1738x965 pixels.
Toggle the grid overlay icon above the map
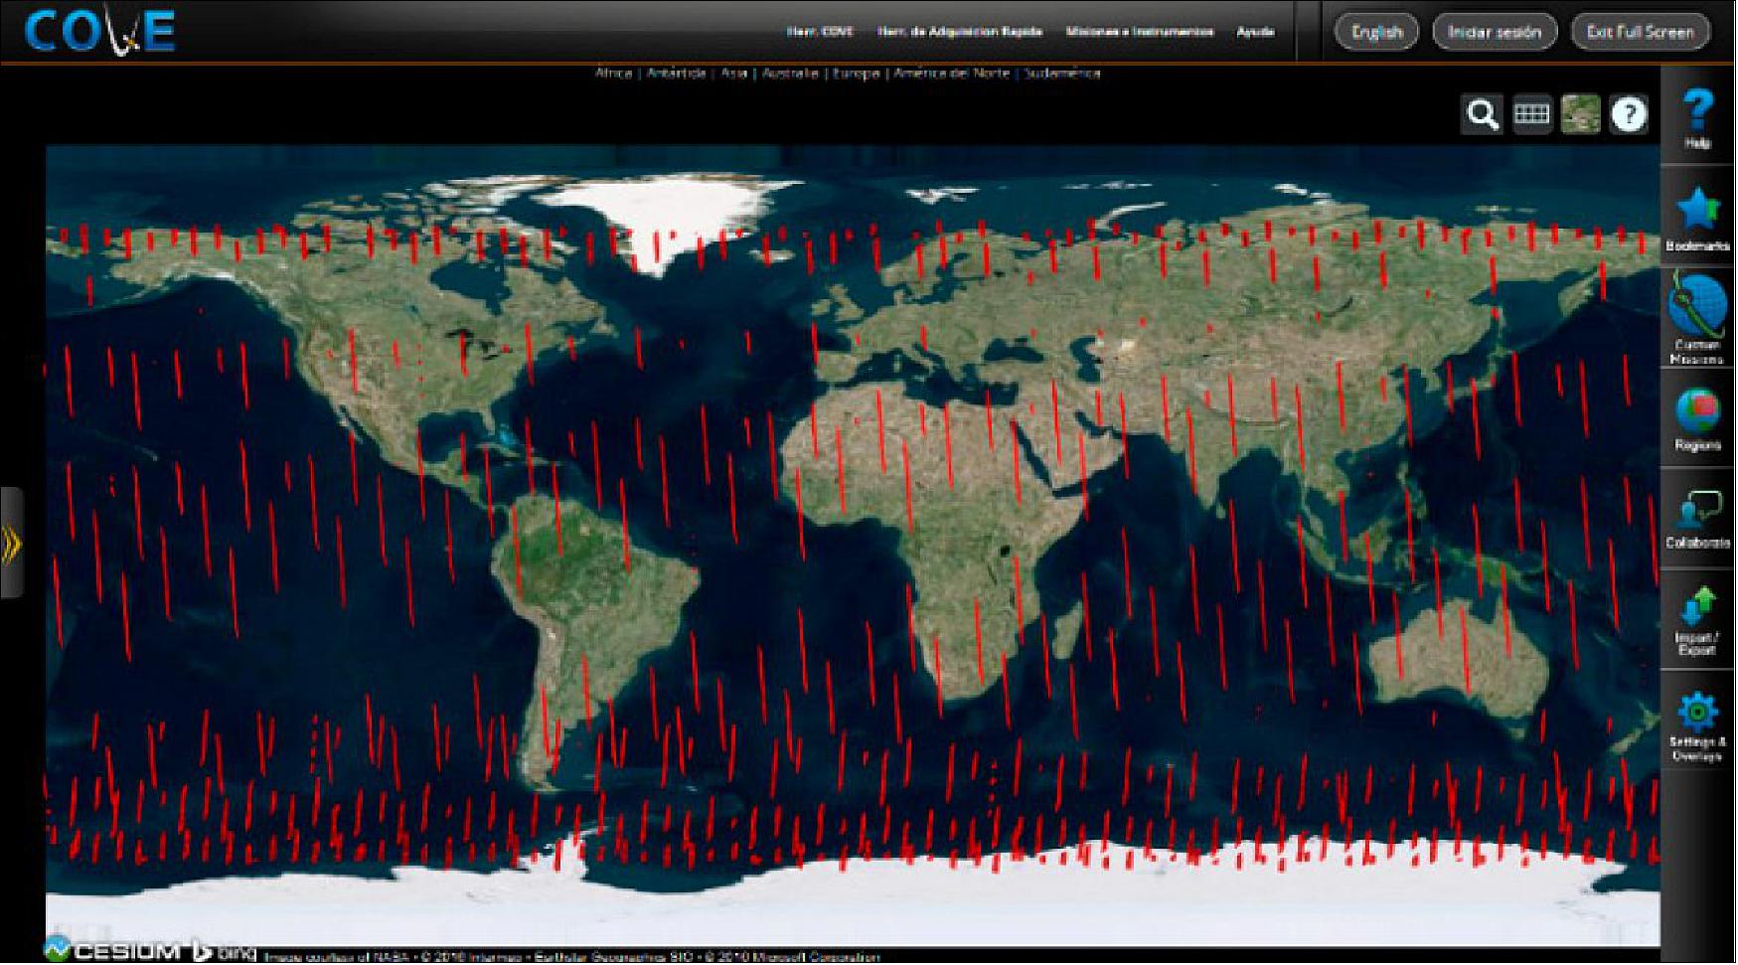coord(1531,114)
